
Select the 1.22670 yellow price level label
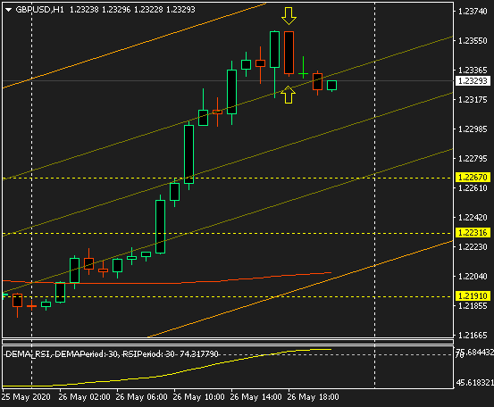point(473,178)
